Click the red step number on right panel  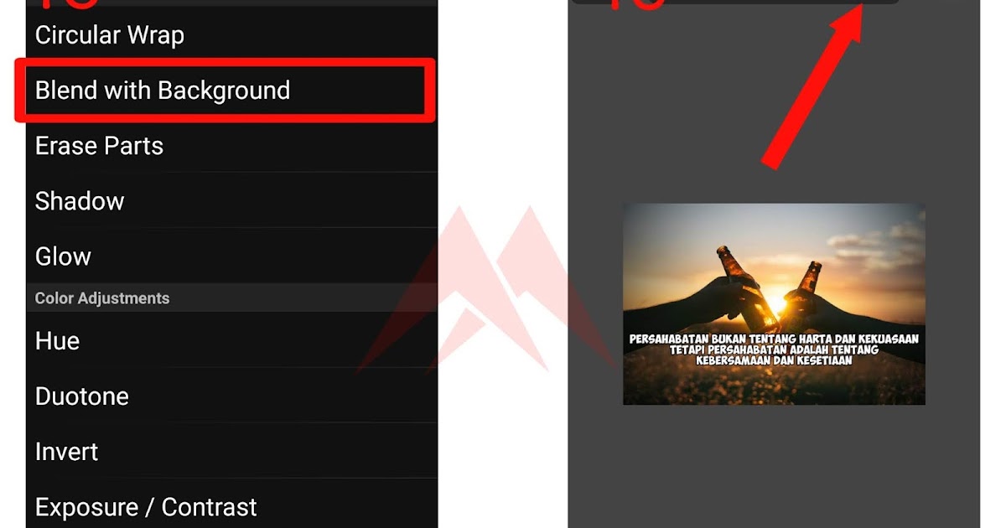[635, 4]
